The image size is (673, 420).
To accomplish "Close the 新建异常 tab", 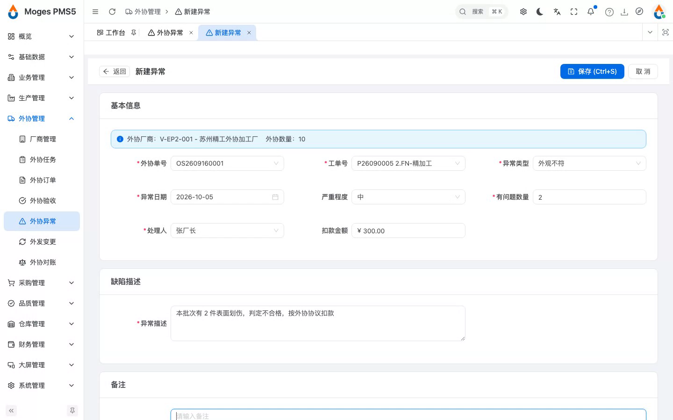I will point(249,33).
